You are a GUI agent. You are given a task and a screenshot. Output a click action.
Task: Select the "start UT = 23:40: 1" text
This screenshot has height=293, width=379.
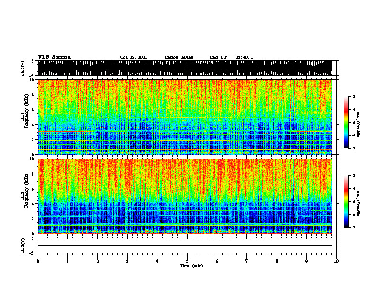coord(231,57)
